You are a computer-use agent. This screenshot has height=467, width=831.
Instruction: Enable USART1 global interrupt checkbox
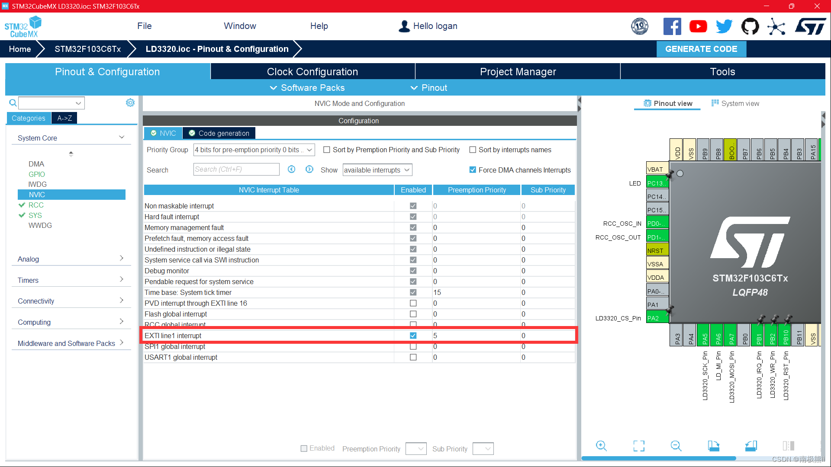[x=413, y=357]
